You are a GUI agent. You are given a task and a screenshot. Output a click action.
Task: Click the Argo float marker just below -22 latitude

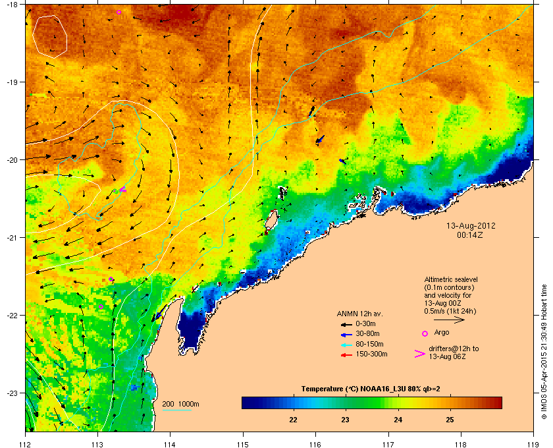(101, 306)
